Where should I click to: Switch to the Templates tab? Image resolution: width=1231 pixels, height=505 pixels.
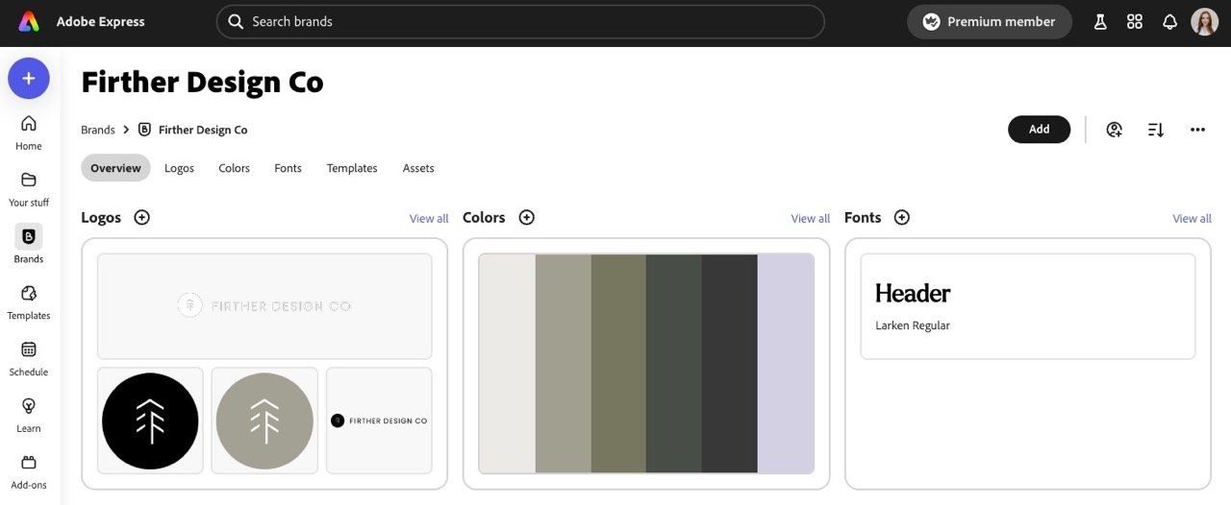click(352, 168)
